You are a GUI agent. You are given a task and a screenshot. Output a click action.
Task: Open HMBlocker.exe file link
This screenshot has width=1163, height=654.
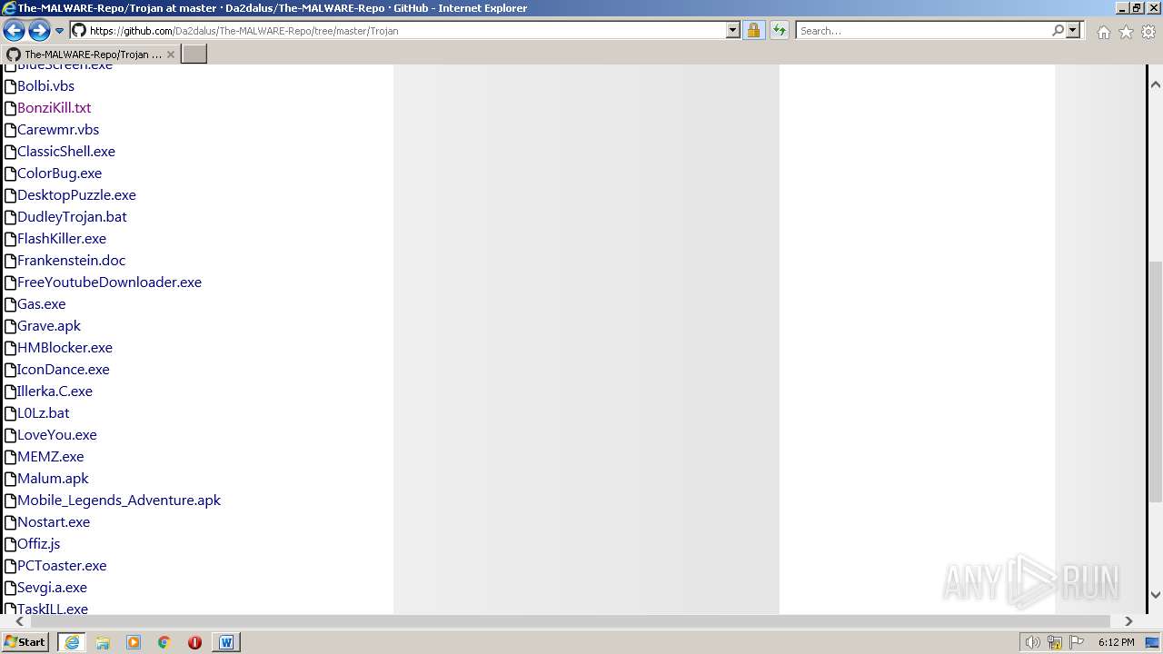pos(65,348)
